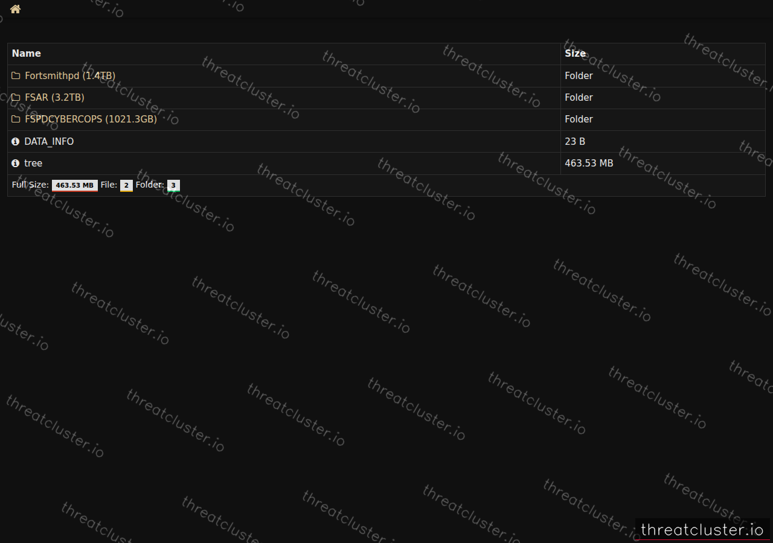Open the Fortsmithpd (1.4TB) folder link
Image resolution: width=773 pixels, height=543 pixels.
point(70,75)
